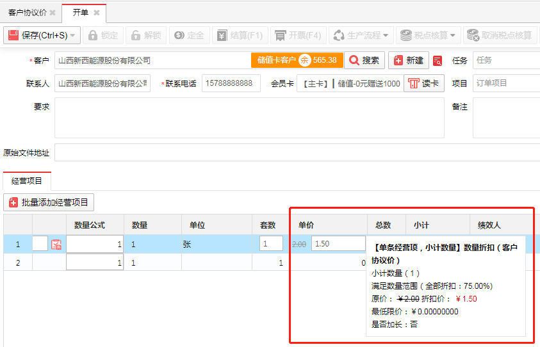
Task: Click the red icon right of 新建
Action: pos(438,61)
